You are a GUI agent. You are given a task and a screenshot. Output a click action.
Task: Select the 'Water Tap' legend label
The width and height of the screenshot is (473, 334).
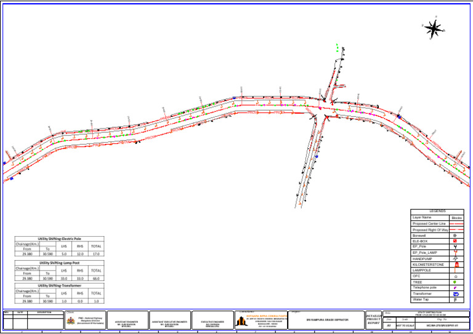[x=419, y=300]
